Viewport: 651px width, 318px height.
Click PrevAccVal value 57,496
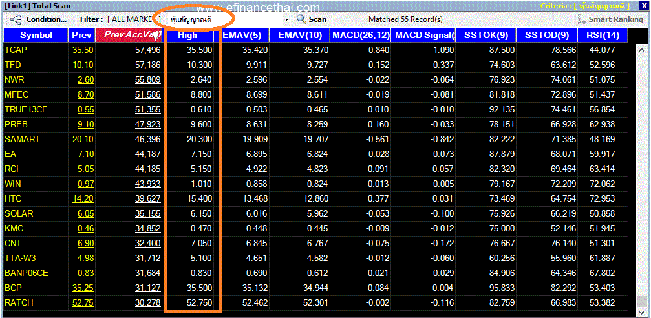[148, 50]
